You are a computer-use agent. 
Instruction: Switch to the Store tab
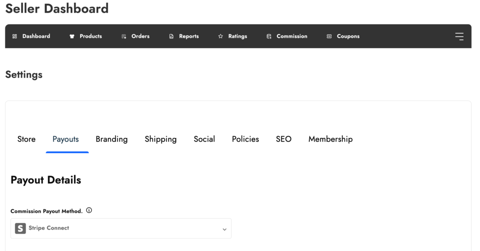(26, 139)
